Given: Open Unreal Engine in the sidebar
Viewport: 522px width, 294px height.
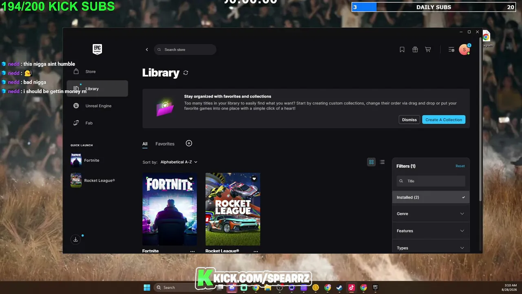Looking at the screenshot, I should 97,106.
